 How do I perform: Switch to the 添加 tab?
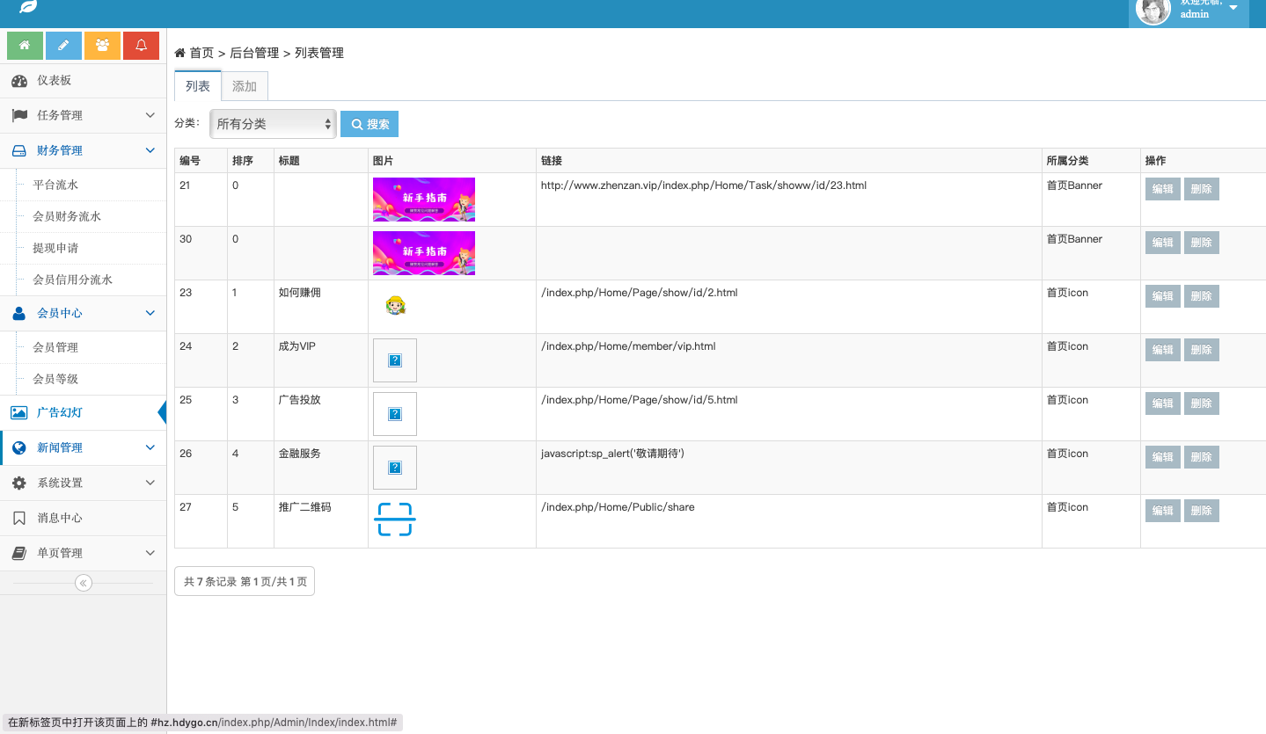point(245,86)
